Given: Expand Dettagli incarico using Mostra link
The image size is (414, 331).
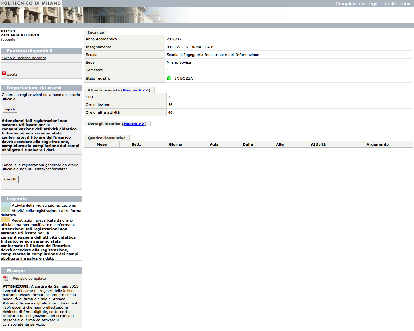Looking at the screenshot, I should point(135,123).
